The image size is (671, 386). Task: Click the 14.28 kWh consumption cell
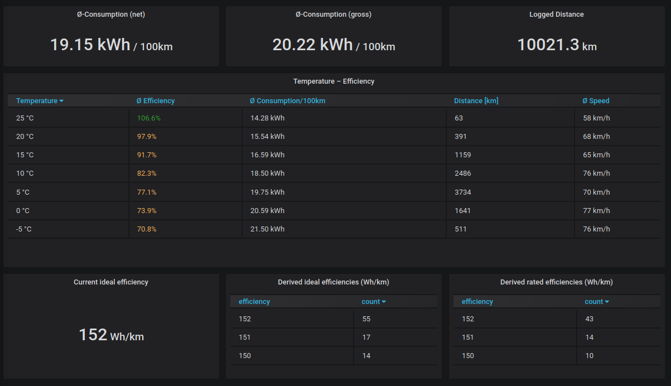pos(344,118)
